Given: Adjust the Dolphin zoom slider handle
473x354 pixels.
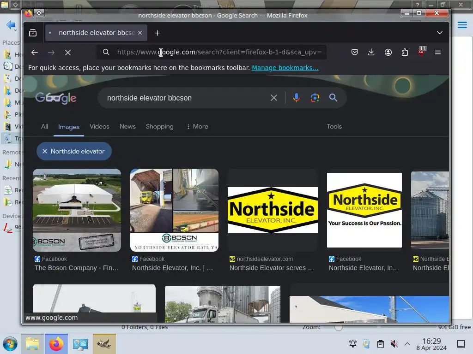Looking at the screenshot, I should (339, 328).
